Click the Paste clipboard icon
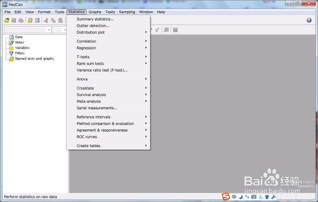The width and height of the screenshot is (318, 202). (x=60, y=20)
